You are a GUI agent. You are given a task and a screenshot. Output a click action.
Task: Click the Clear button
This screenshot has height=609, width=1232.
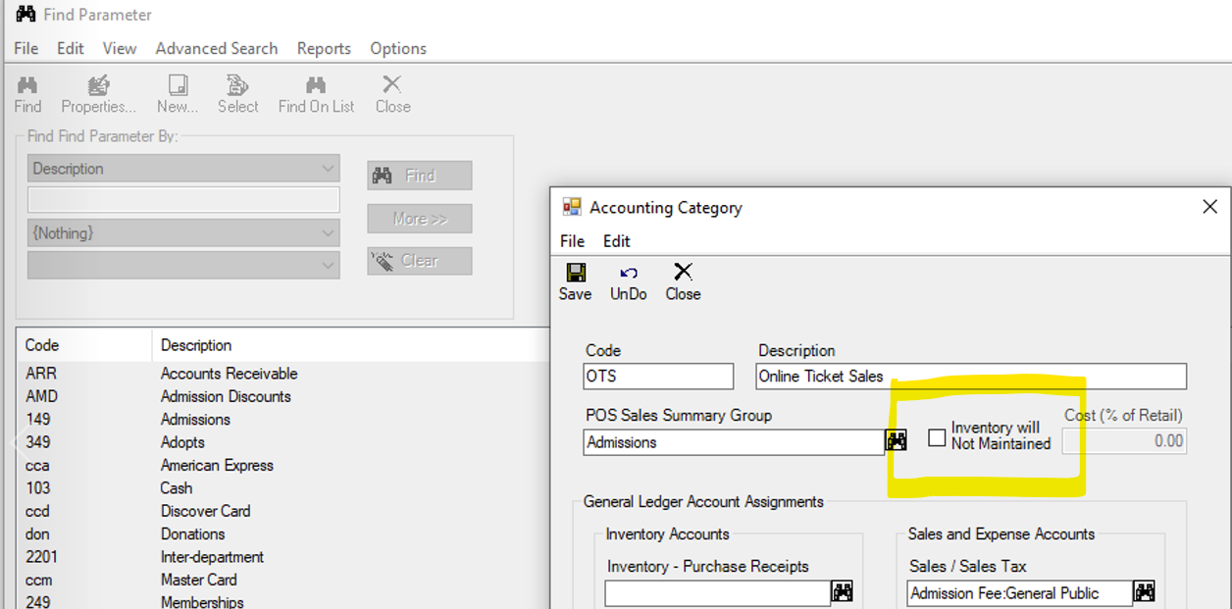(420, 261)
